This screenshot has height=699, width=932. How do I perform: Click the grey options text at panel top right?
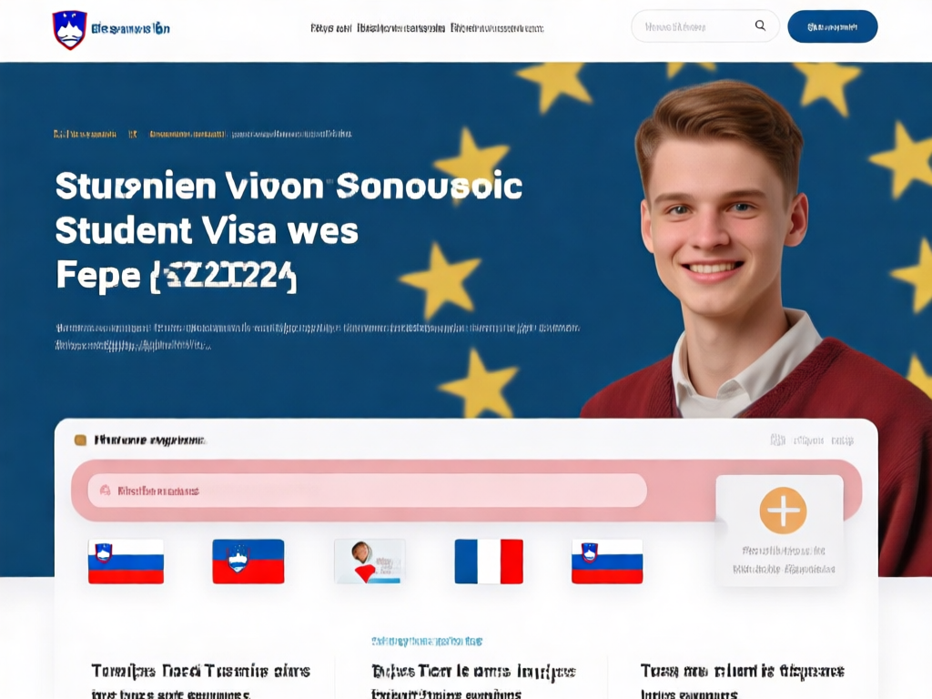(812, 441)
